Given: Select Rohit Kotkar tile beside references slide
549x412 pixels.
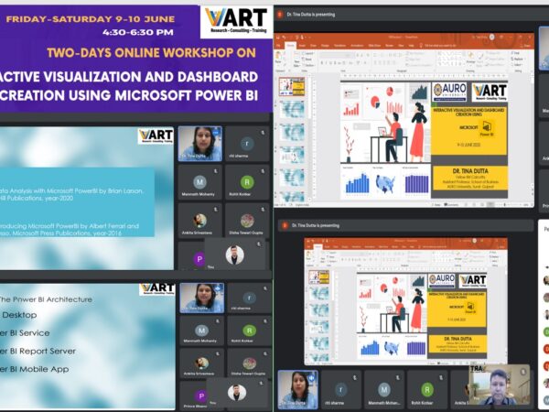Looking at the screenshot, I should (x=247, y=182).
